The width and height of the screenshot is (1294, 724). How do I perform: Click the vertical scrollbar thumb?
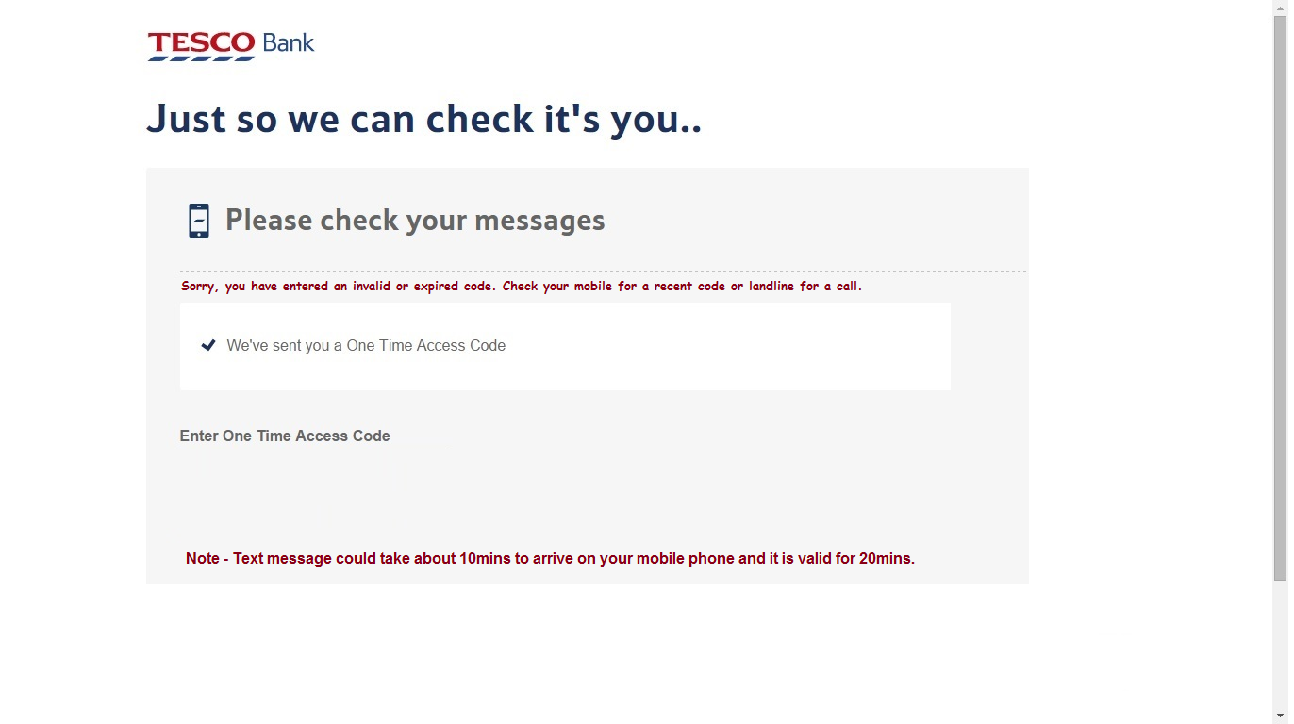[1280, 297]
